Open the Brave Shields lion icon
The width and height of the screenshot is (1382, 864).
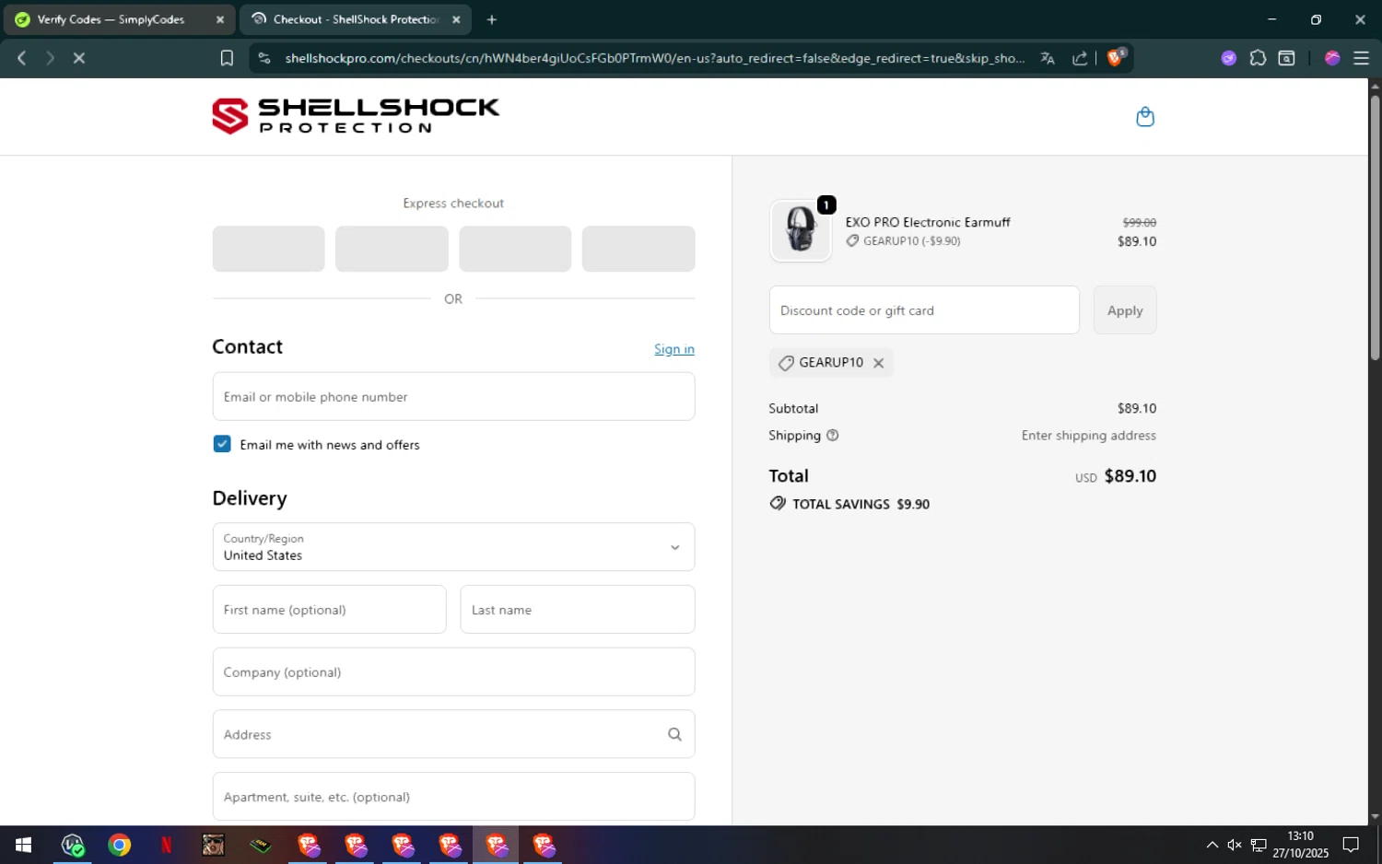coord(1116,58)
